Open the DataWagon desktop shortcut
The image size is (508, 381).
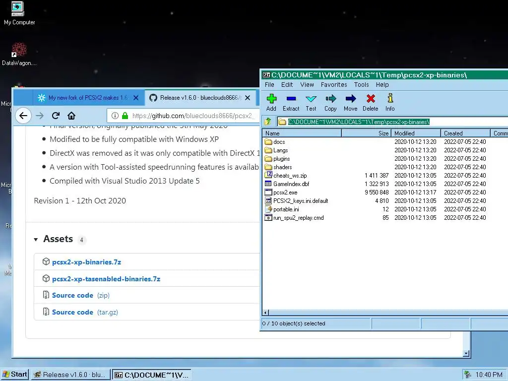19,54
